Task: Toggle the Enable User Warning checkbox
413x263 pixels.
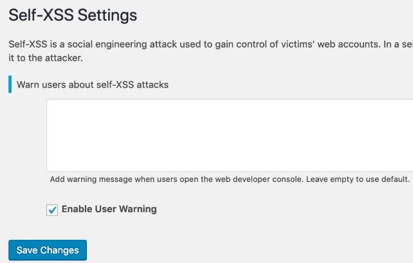Action: 52,210
